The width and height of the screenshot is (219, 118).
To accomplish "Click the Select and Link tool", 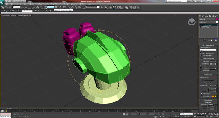I will tap(3, 7).
